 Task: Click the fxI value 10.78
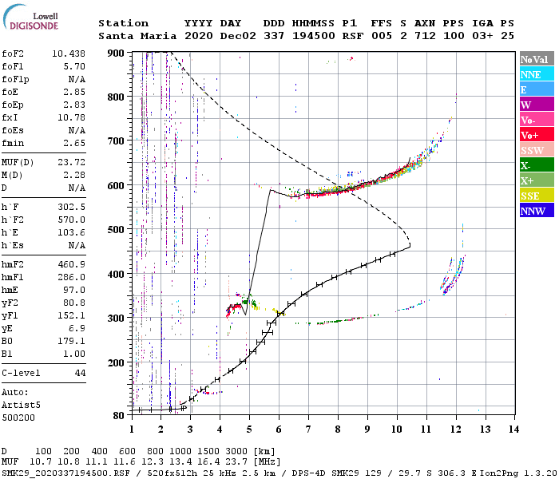[x=71, y=117]
